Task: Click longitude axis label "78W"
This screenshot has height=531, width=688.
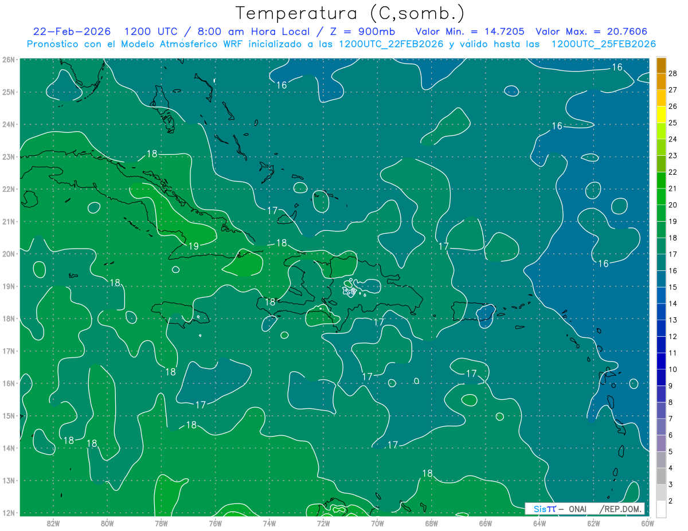Action: click(x=161, y=522)
